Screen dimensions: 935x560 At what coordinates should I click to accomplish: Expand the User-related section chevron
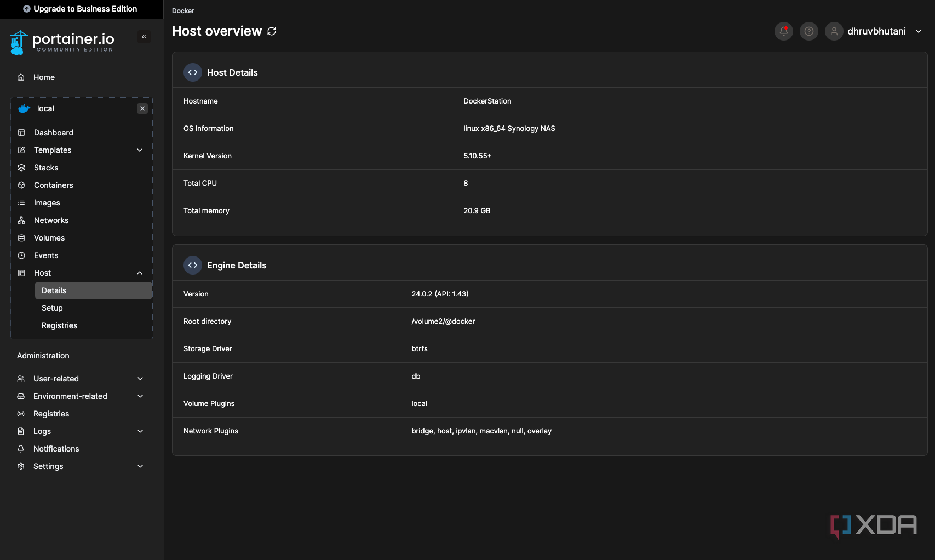140,379
